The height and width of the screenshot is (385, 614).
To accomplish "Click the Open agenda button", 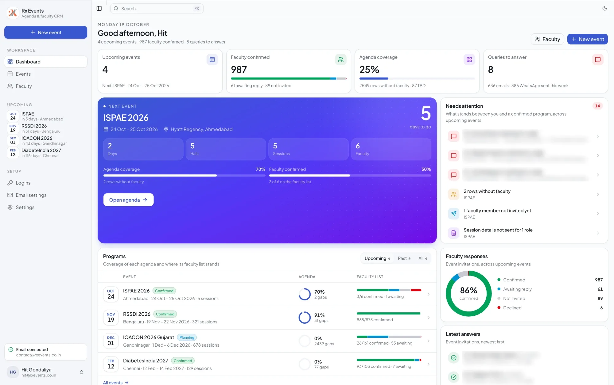I will click(x=128, y=200).
